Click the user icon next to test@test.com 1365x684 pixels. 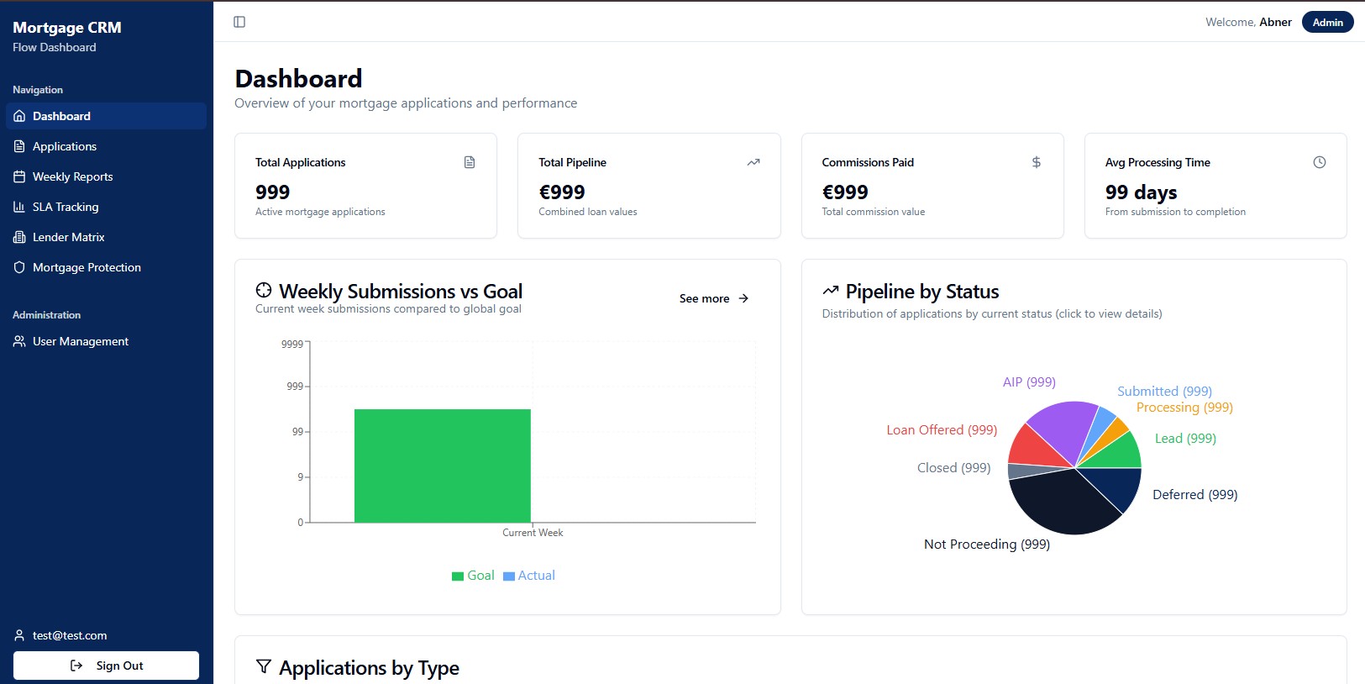[x=19, y=635]
